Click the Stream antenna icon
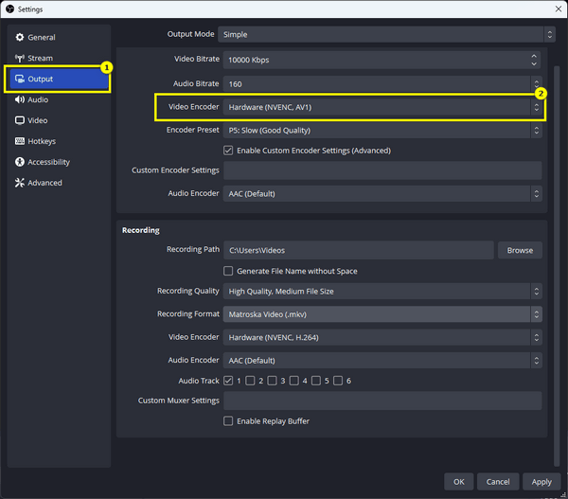This screenshot has width=568, height=499. tap(20, 58)
